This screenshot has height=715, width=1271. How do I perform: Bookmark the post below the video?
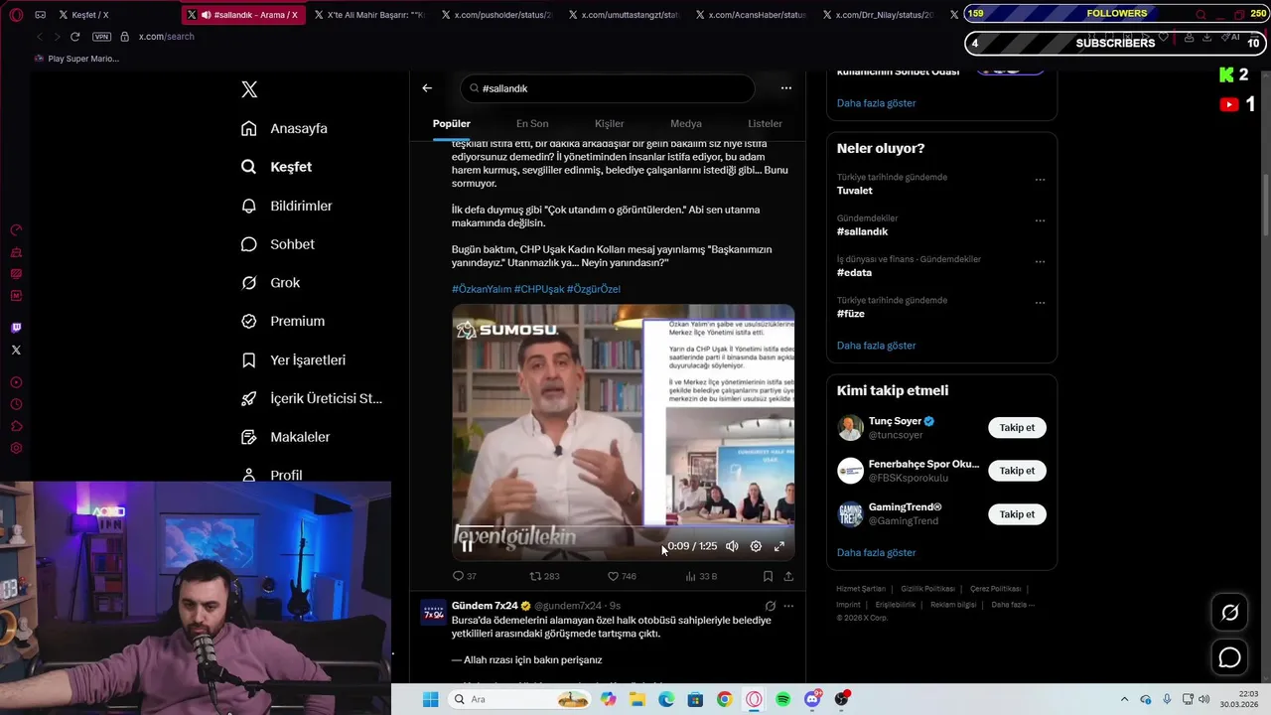(768, 576)
